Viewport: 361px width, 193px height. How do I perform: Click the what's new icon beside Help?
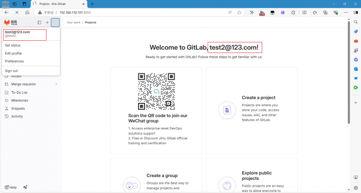point(25,187)
